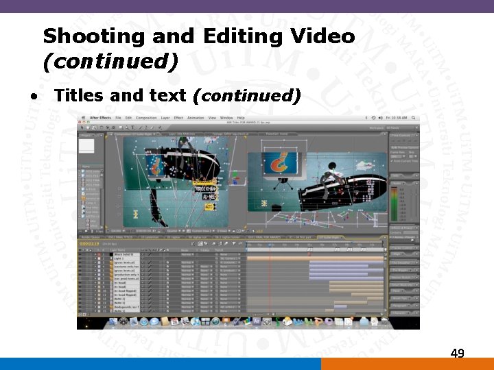Hide layer 12 MAN 3

(80, 299)
